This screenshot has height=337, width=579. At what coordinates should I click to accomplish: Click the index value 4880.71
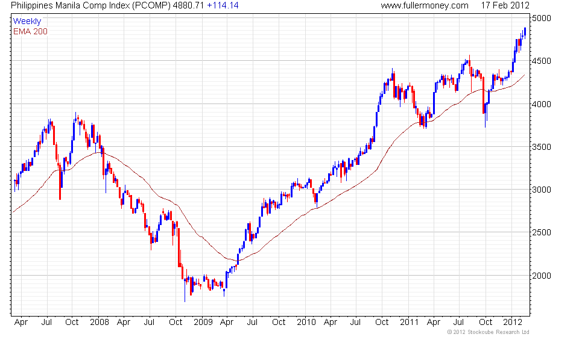(x=188, y=5)
